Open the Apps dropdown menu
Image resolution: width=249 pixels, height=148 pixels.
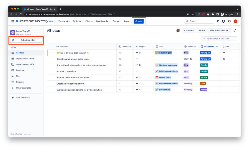[x=127, y=21]
